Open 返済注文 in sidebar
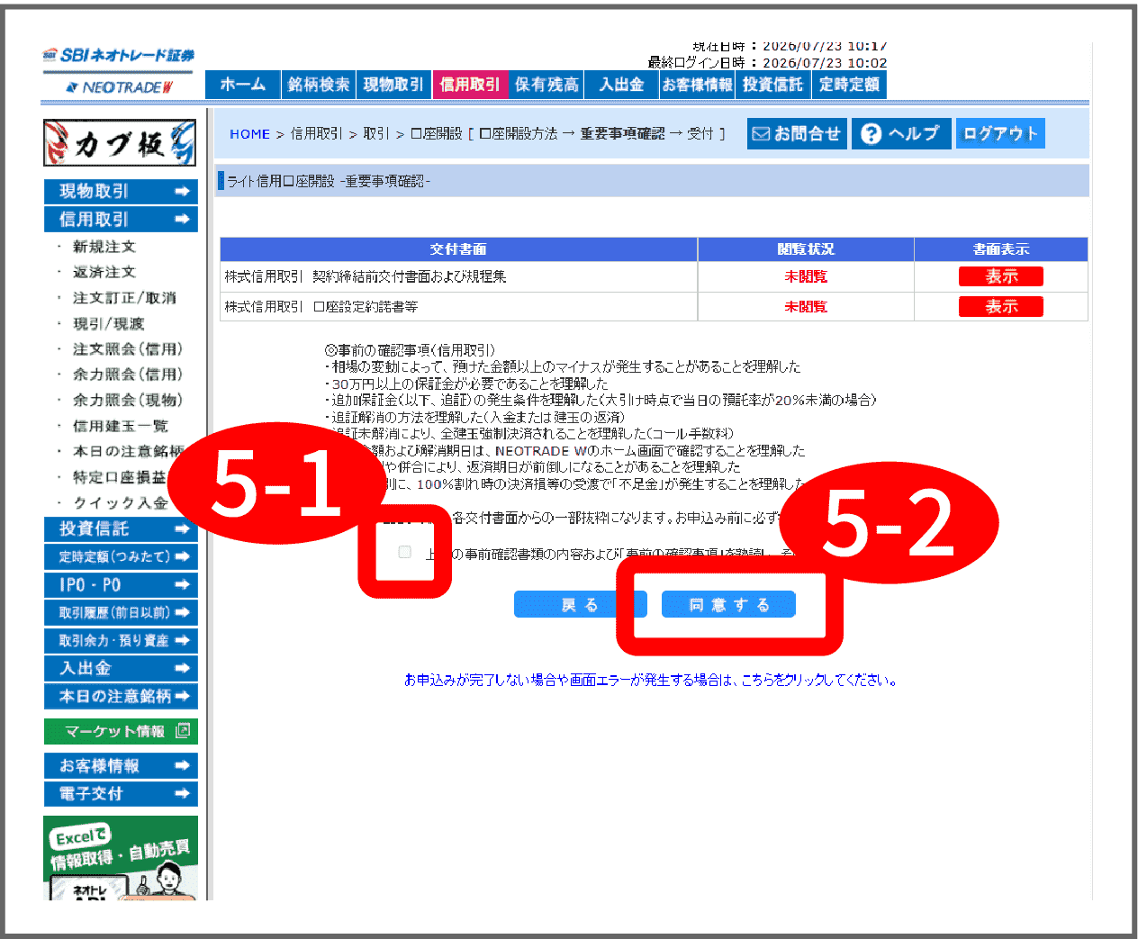The image size is (1138, 939). 104,272
